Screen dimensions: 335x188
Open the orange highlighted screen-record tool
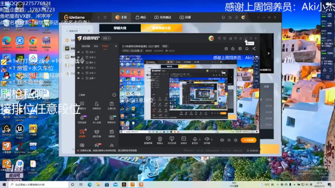(x=82, y=133)
